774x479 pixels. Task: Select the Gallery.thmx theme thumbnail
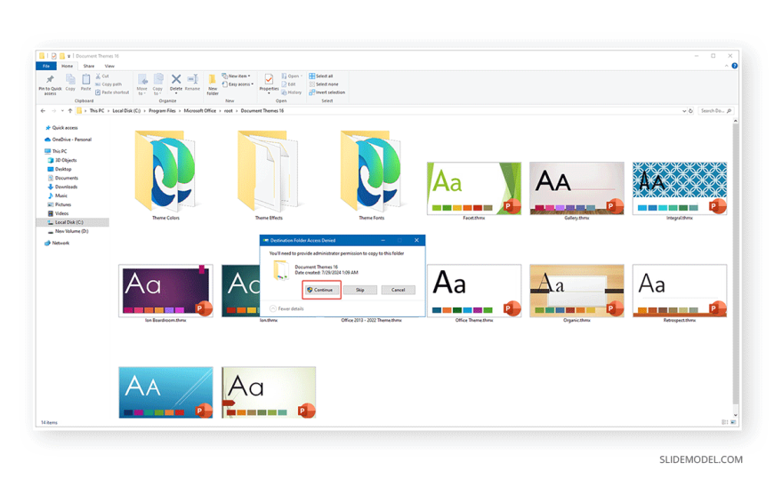(x=576, y=188)
